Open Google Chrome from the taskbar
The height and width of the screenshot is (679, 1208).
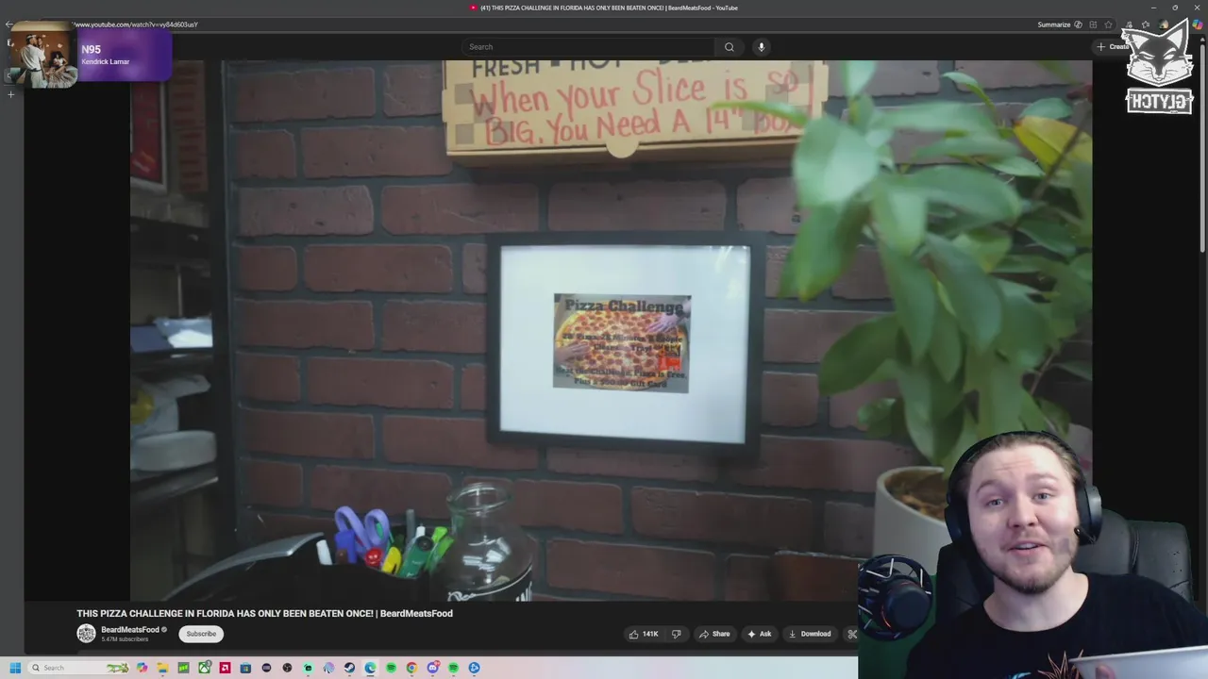(411, 668)
